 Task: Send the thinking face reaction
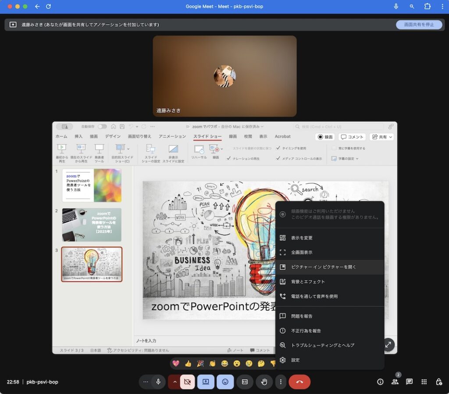tap(261, 363)
